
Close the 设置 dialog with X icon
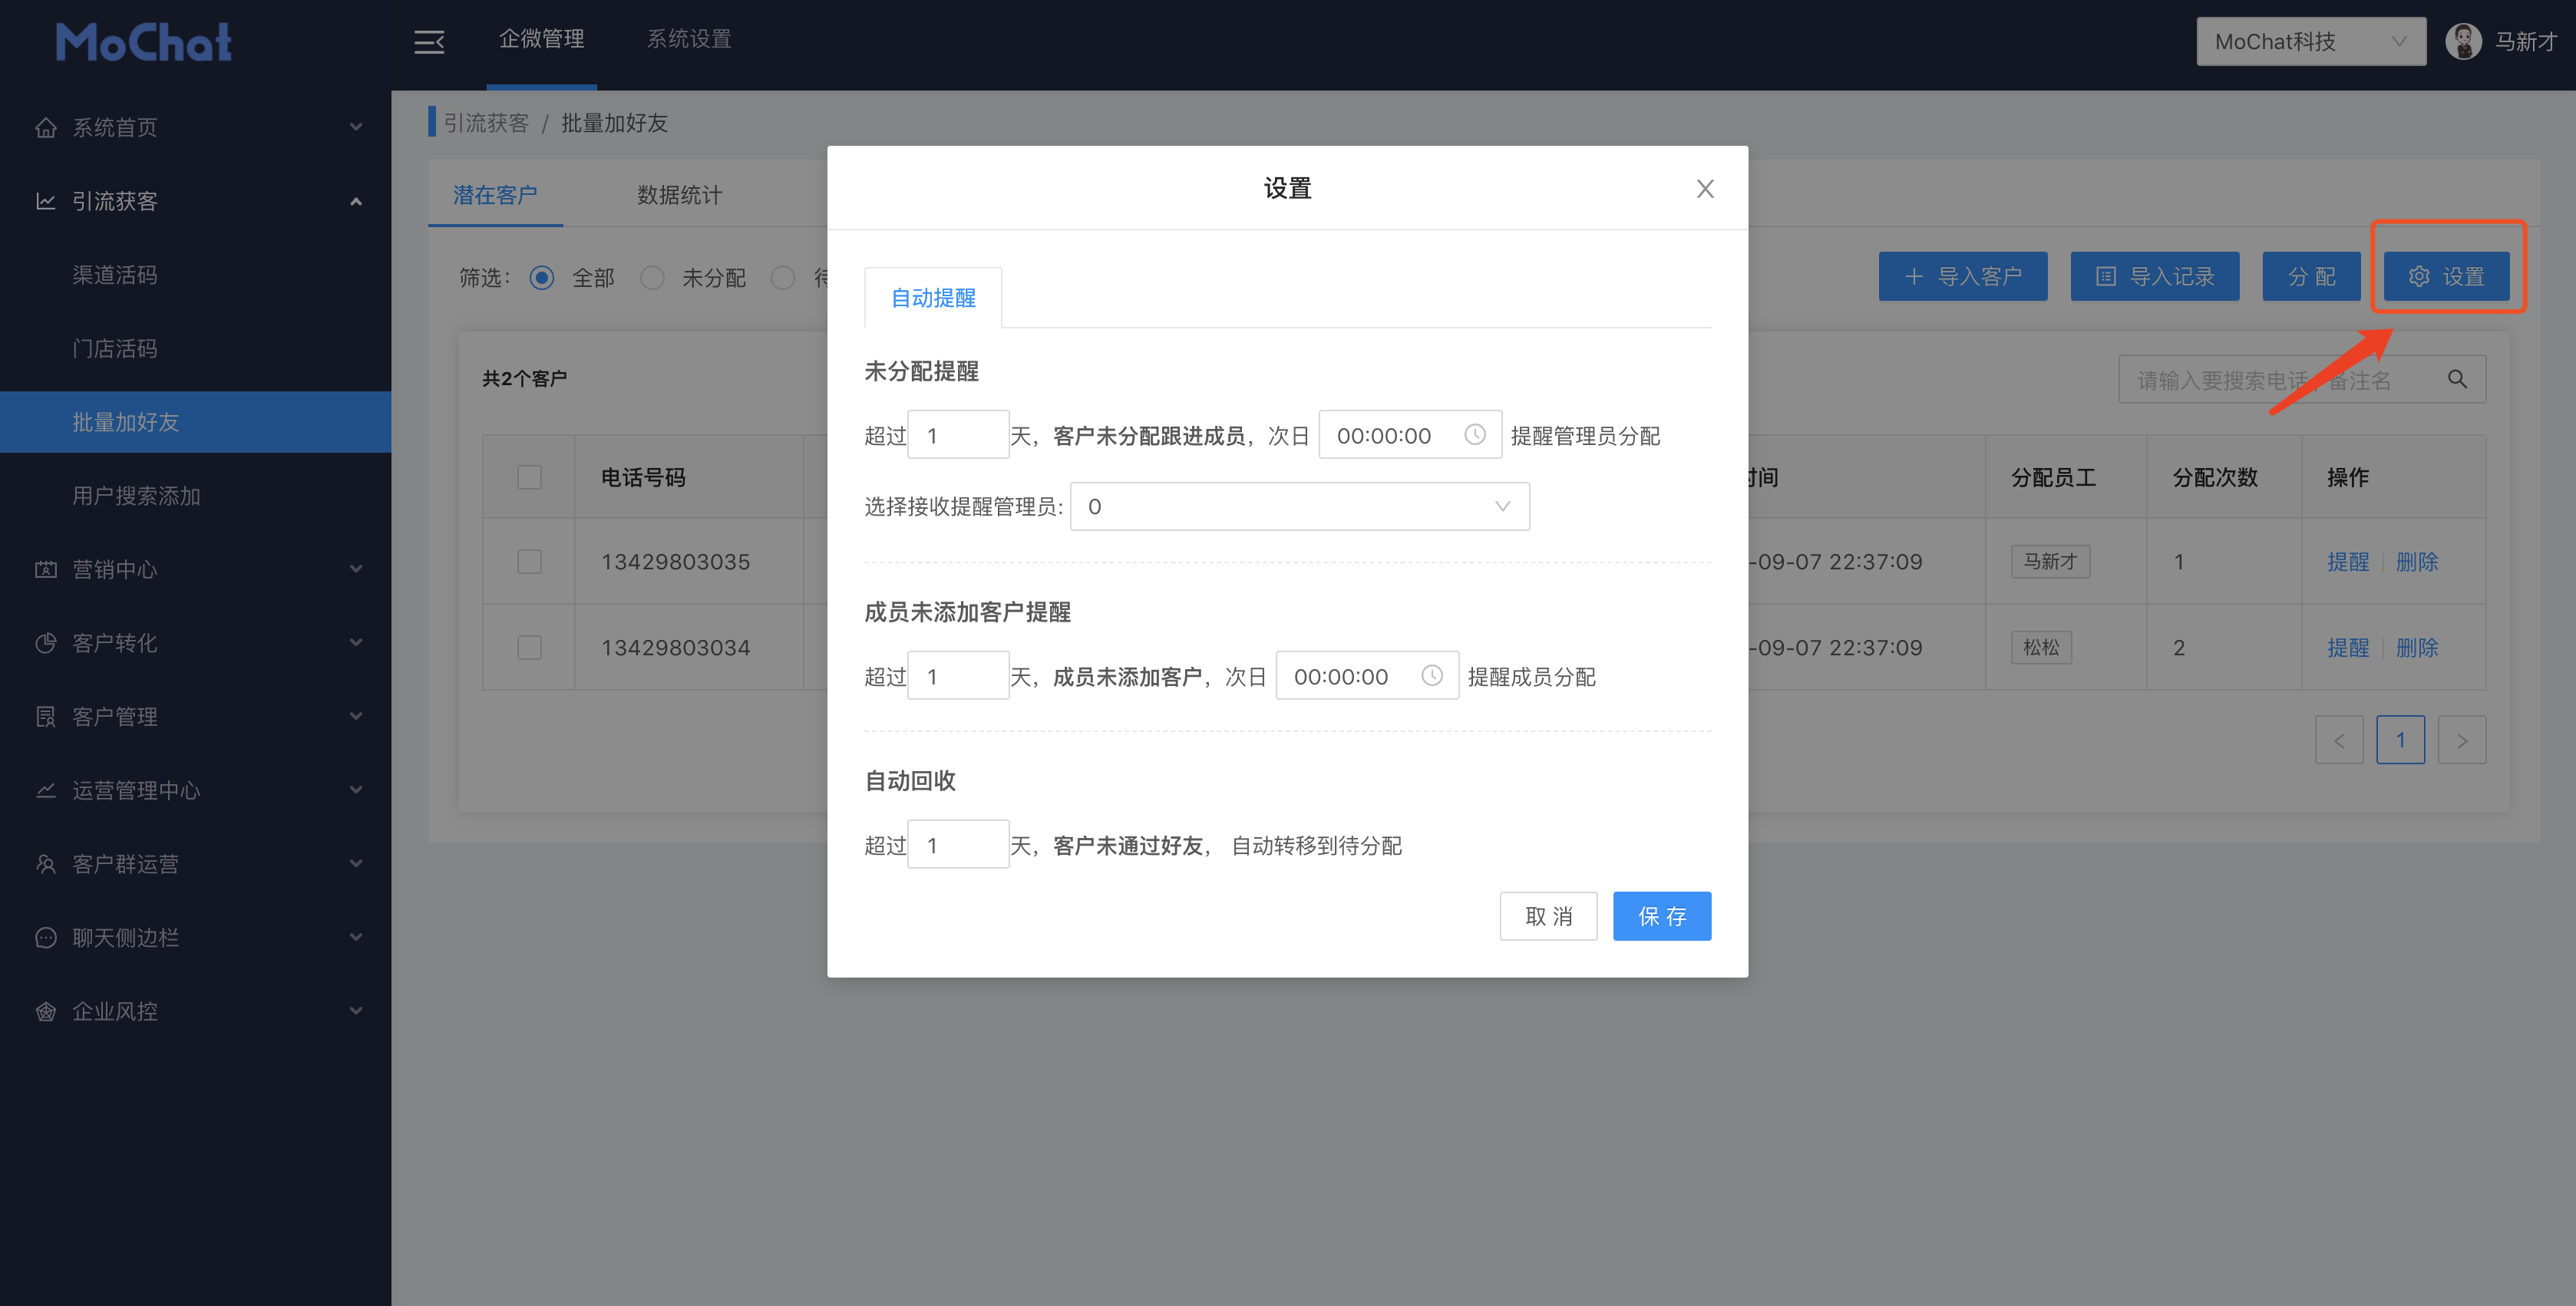click(1705, 189)
